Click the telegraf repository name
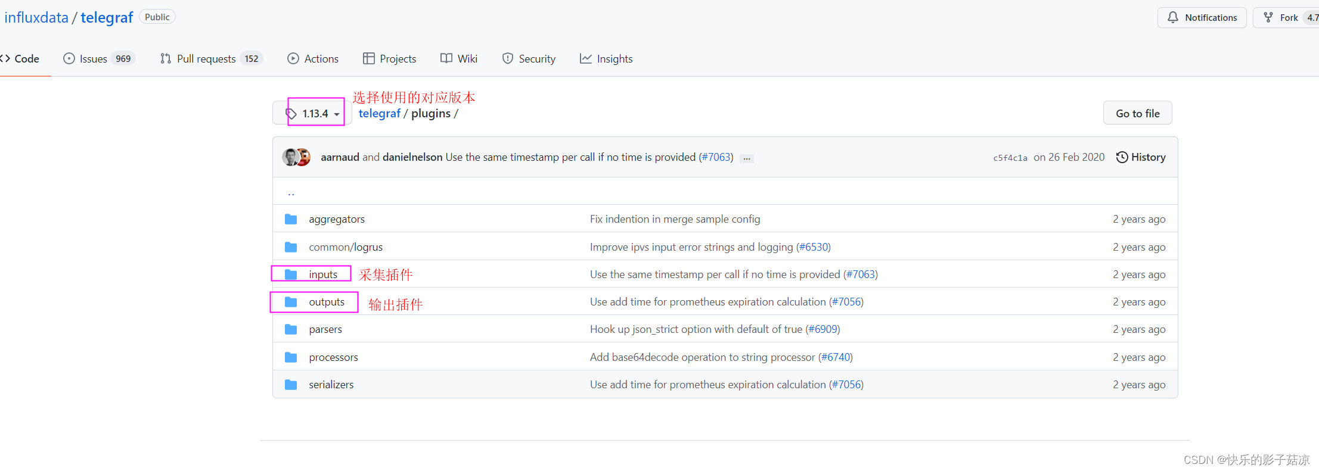The height and width of the screenshot is (471, 1319). [107, 17]
